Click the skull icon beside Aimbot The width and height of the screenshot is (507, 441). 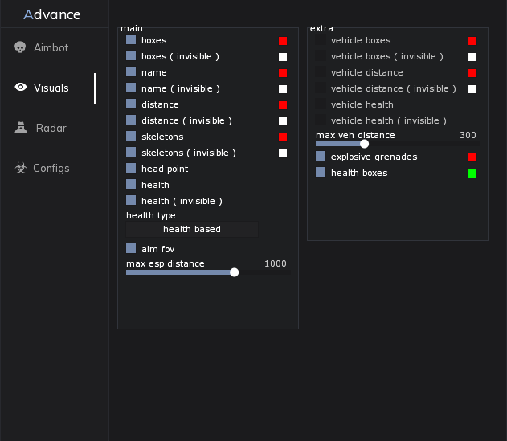(x=20, y=47)
